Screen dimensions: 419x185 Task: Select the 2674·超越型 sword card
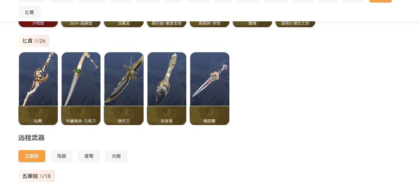click(x=81, y=24)
